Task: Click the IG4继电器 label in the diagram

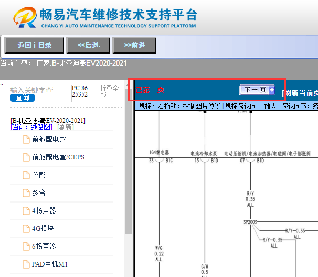Action: coord(159,153)
